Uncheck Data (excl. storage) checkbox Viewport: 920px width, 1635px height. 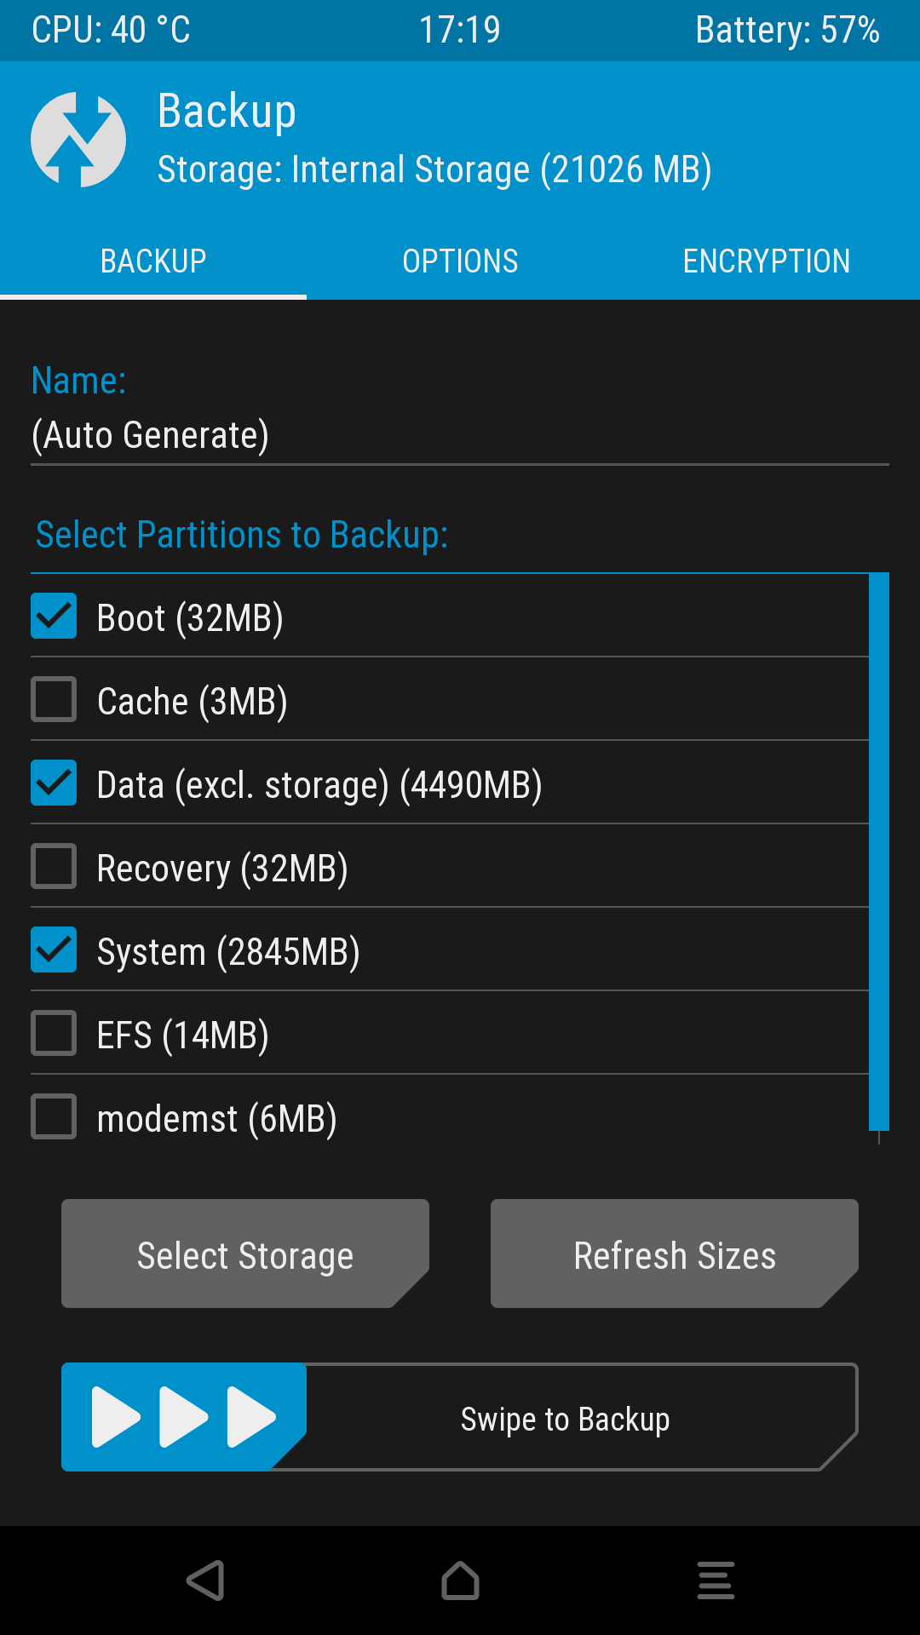pos(54,783)
